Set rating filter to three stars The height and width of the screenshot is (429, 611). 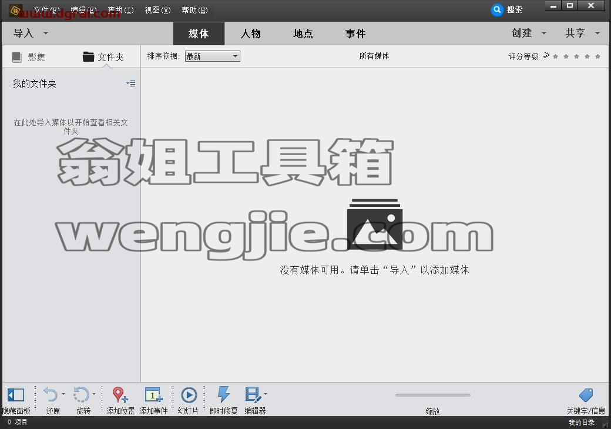[577, 56]
